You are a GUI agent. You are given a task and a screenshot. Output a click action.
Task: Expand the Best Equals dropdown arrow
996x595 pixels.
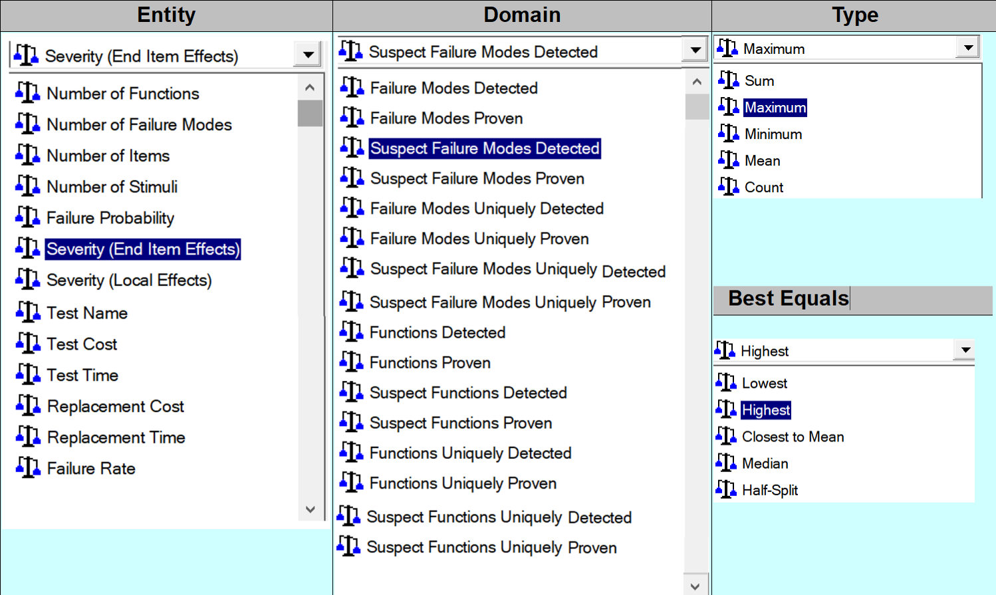point(965,350)
